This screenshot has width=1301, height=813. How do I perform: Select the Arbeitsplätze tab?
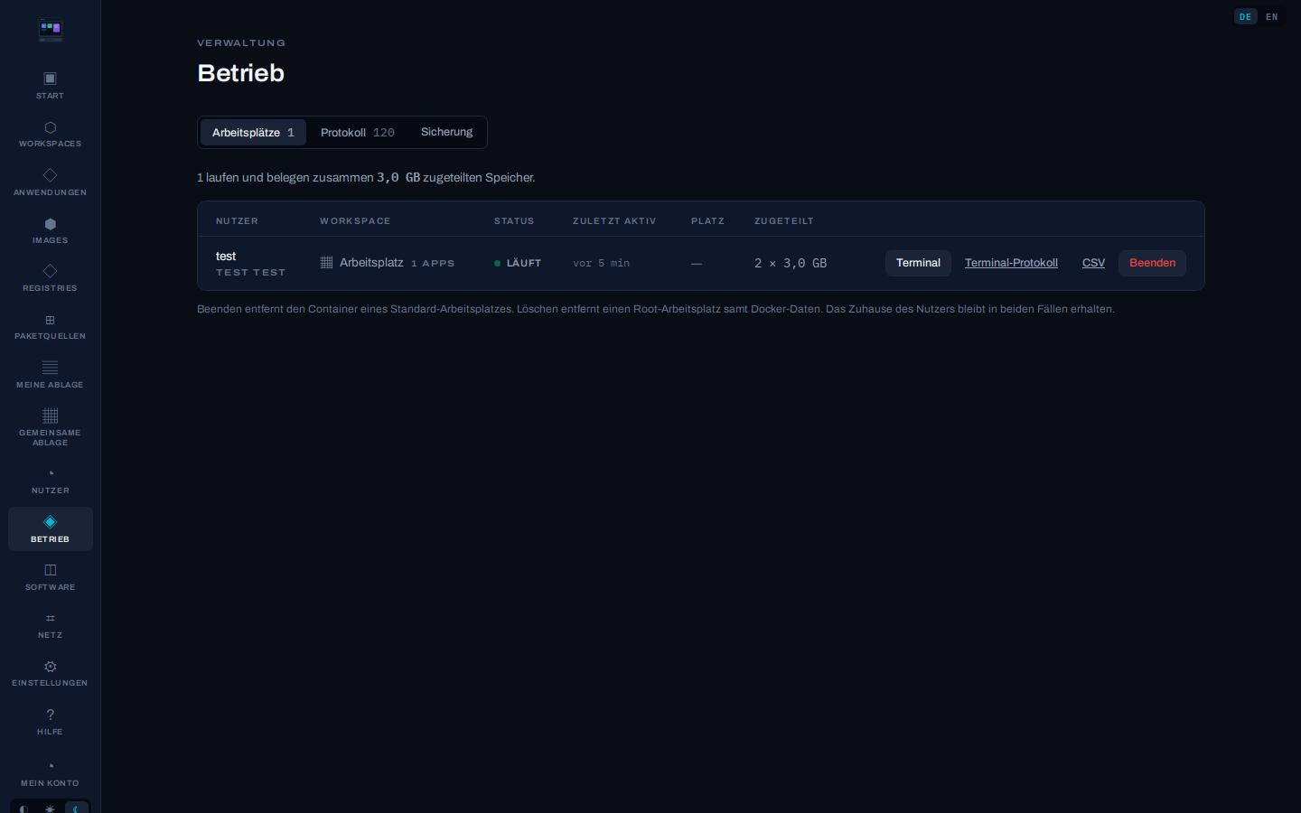click(253, 132)
